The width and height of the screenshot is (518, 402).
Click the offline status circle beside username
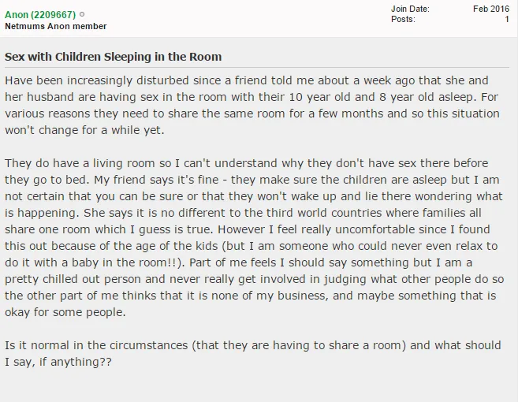click(82, 14)
